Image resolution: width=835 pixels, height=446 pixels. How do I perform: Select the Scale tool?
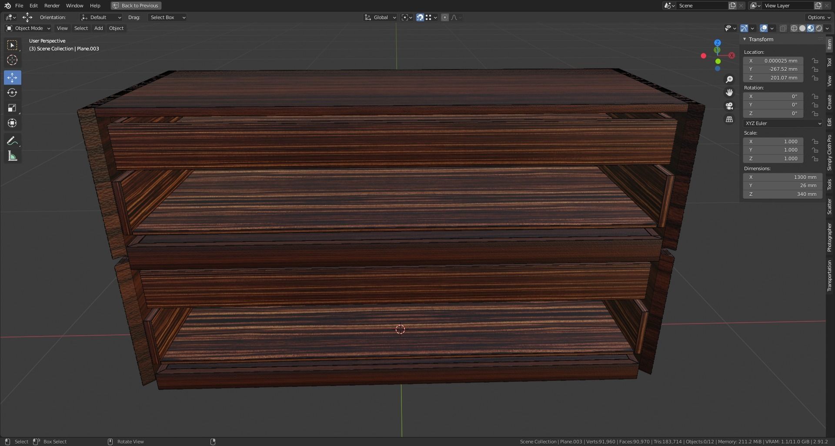[12, 108]
